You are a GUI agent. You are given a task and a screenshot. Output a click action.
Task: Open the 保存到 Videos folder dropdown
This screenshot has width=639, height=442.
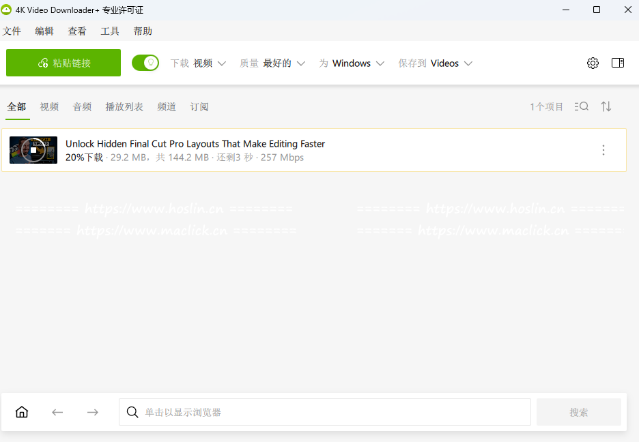tap(436, 63)
